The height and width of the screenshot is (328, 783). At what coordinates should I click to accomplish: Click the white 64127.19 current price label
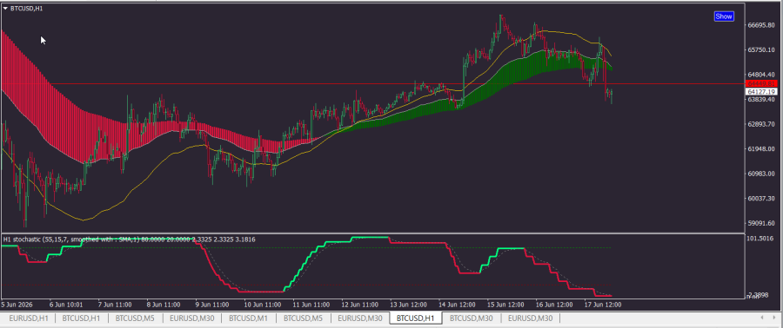[760, 92]
